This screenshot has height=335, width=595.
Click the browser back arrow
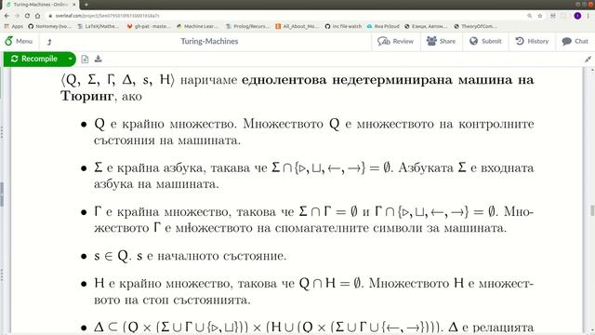click(7, 16)
